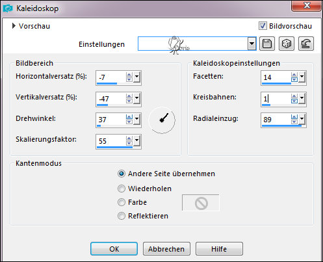Click the Kaleidoskop title bar app icon
The height and width of the screenshot is (262, 323).
point(8,8)
